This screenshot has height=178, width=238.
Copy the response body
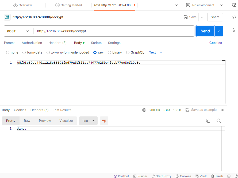click(x=208, y=121)
